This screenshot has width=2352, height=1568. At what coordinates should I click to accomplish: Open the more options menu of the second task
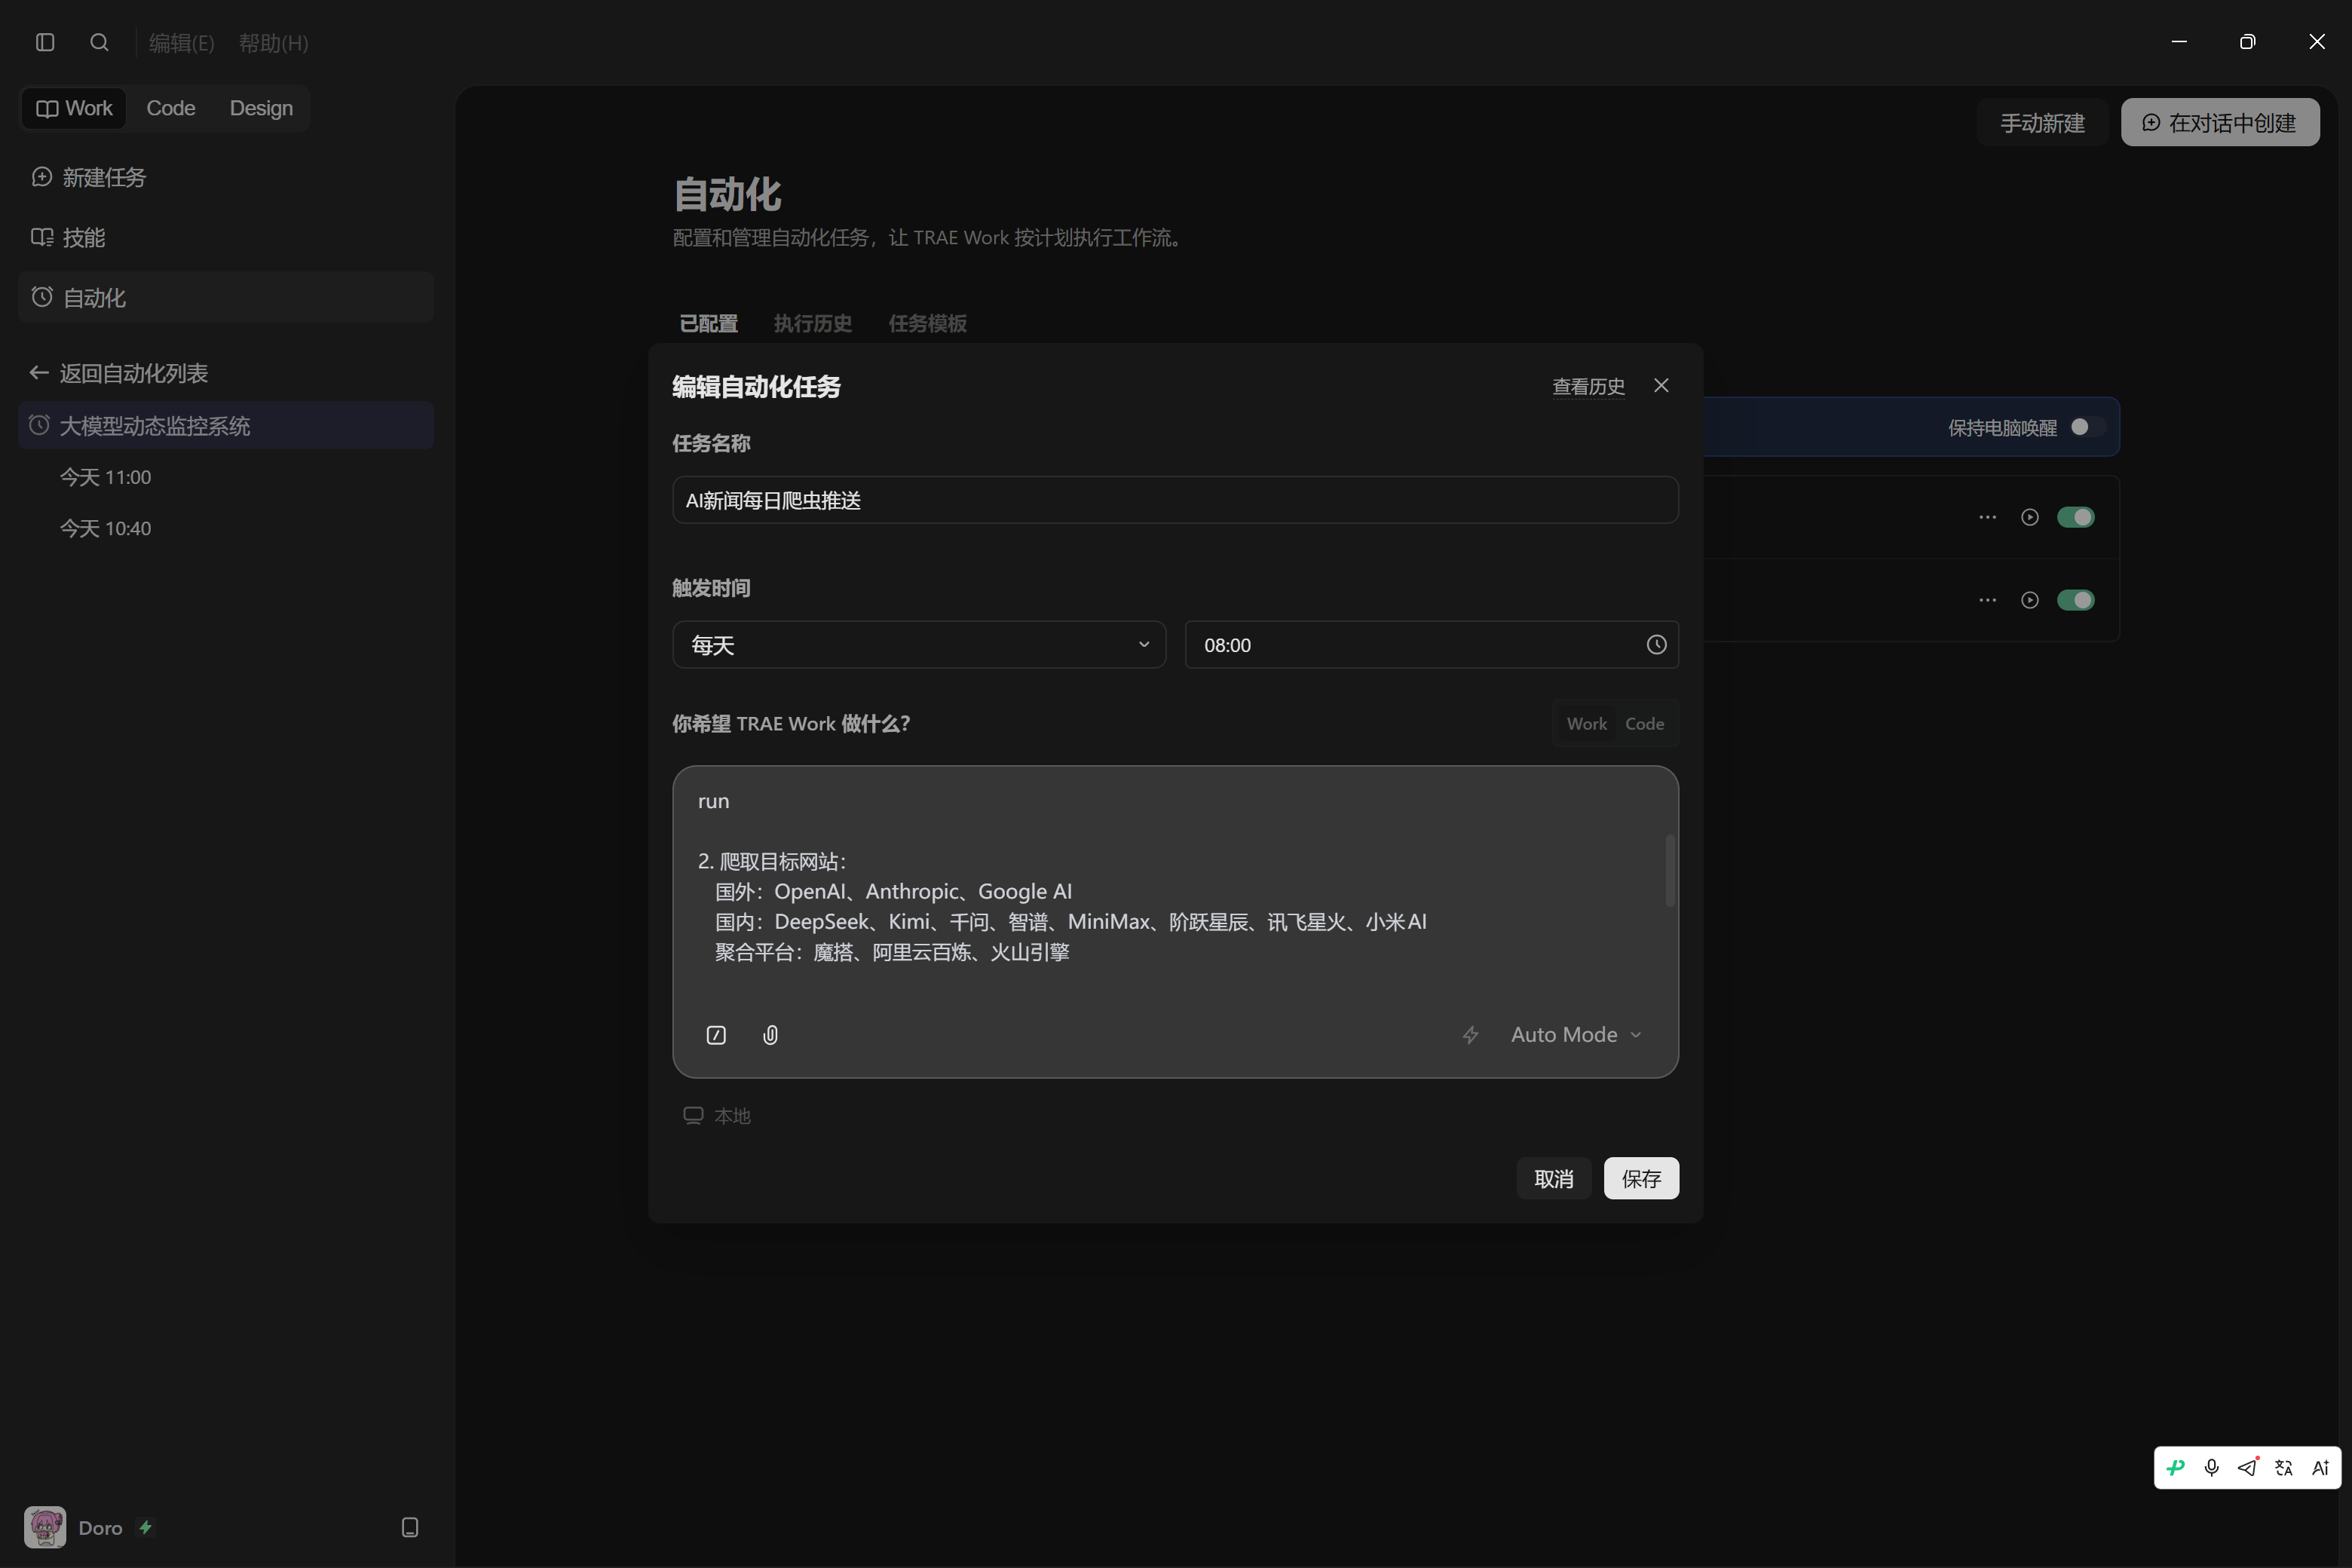click(x=1987, y=600)
